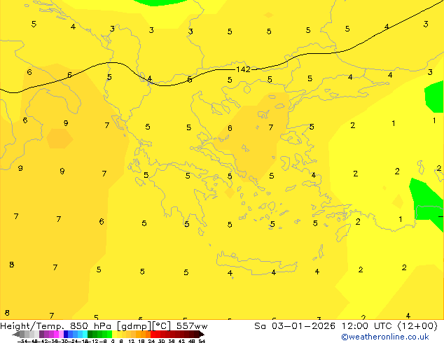Click the gray left arrow end of legend

point(16,334)
